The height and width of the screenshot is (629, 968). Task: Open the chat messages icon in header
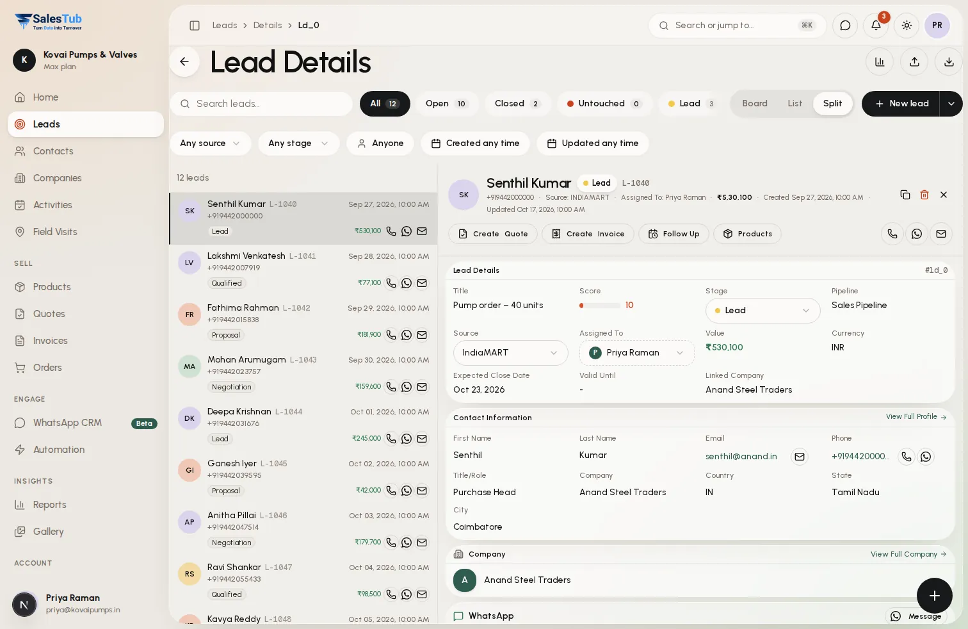pos(845,26)
